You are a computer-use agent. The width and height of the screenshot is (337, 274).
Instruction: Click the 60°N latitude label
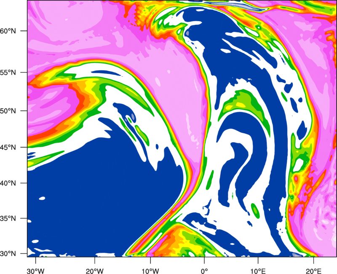(x=8, y=31)
